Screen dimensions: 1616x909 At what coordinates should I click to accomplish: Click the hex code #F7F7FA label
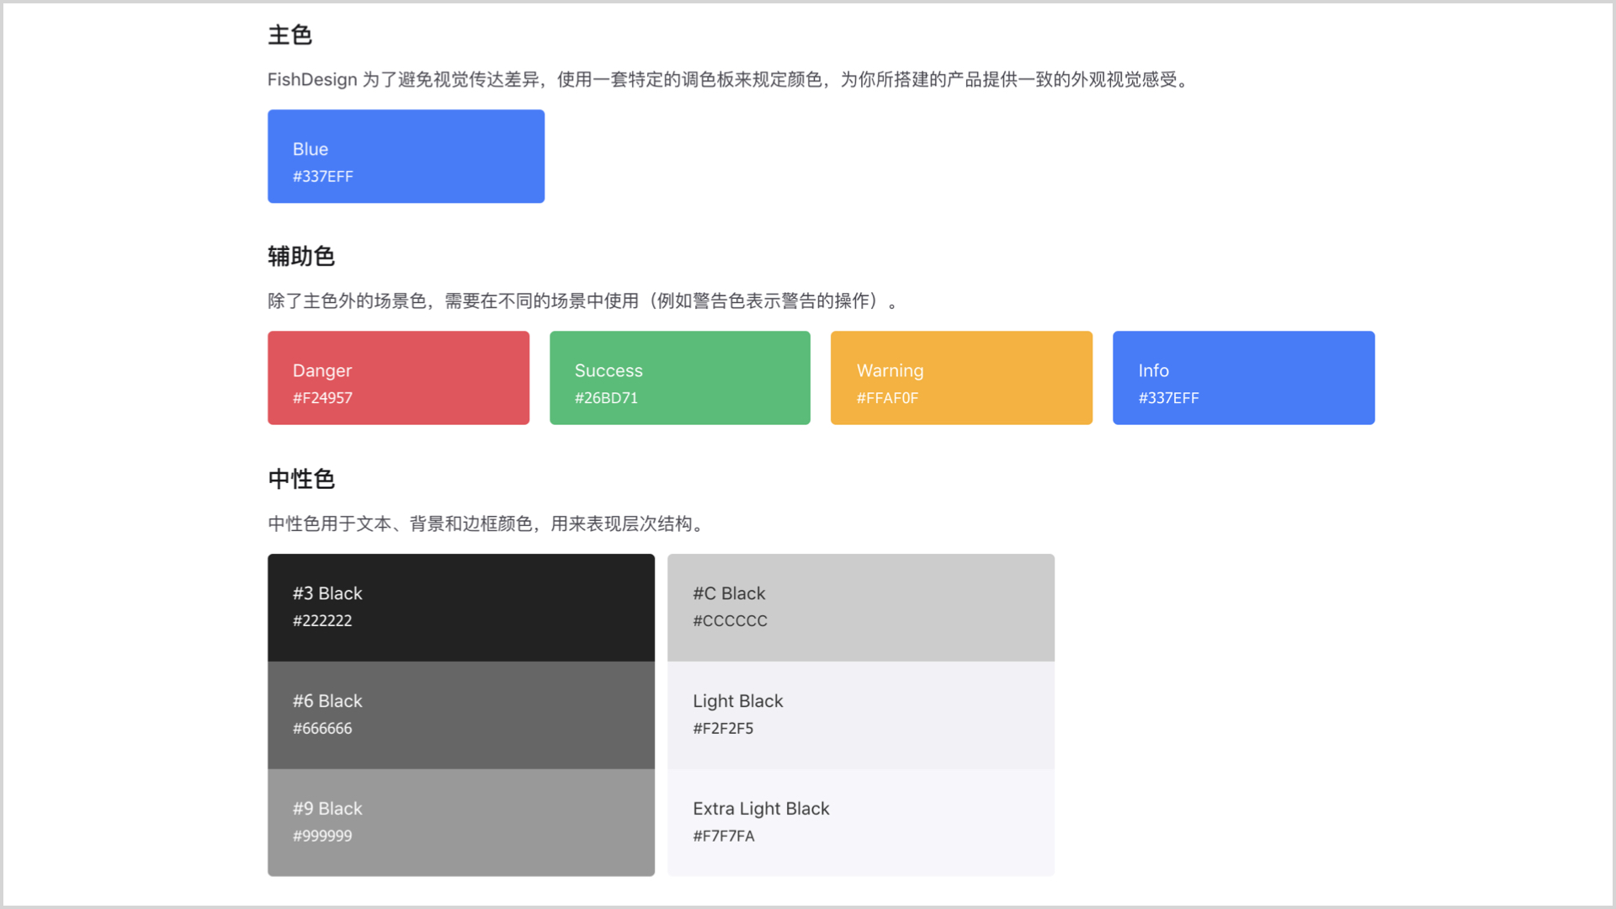(x=723, y=836)
